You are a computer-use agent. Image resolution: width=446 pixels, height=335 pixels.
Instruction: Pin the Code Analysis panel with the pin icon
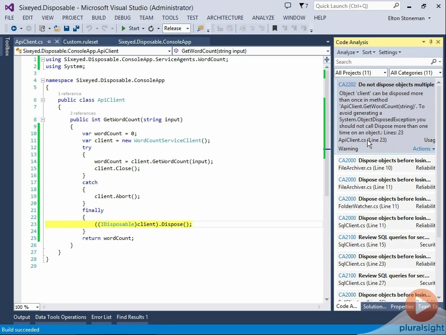432,42
